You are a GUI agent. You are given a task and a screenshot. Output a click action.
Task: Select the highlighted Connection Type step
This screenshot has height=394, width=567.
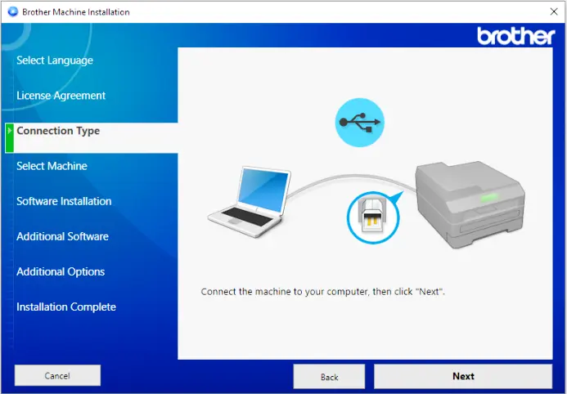(58, 131)
